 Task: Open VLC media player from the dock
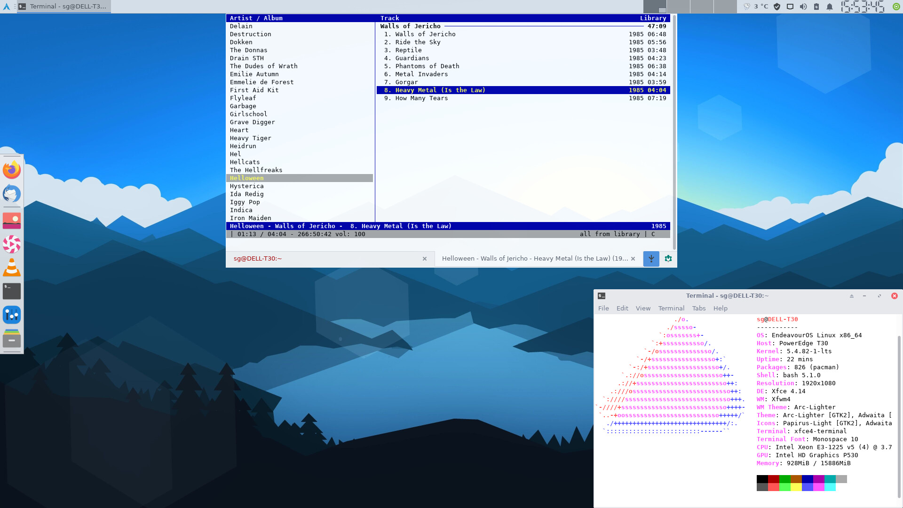12,268
